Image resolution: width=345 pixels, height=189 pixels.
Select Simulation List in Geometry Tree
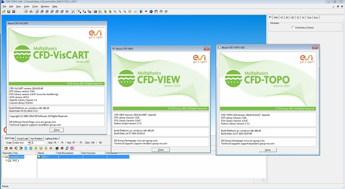click(x=16, y=157)
